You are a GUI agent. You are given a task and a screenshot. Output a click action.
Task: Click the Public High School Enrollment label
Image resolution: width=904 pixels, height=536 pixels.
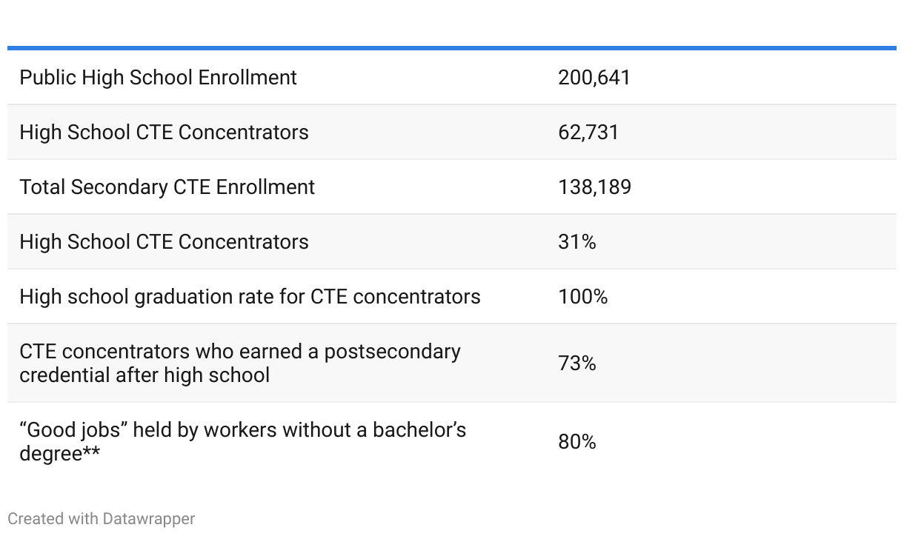point(158,78)
